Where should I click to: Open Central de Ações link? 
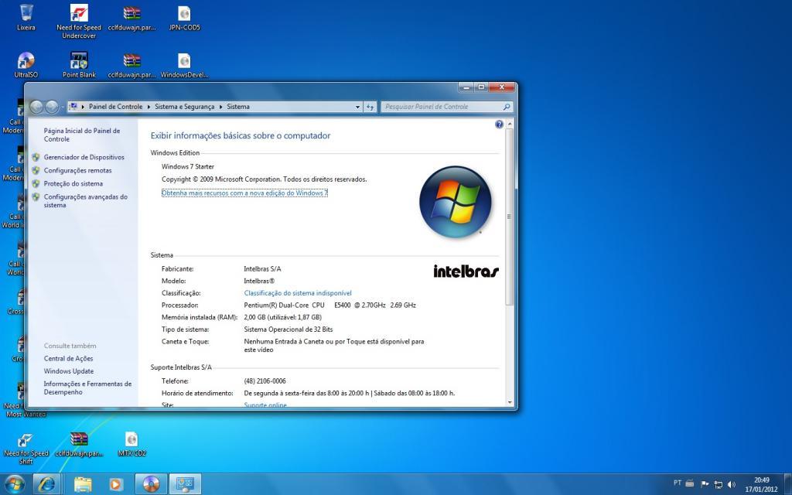click(68, 359)
